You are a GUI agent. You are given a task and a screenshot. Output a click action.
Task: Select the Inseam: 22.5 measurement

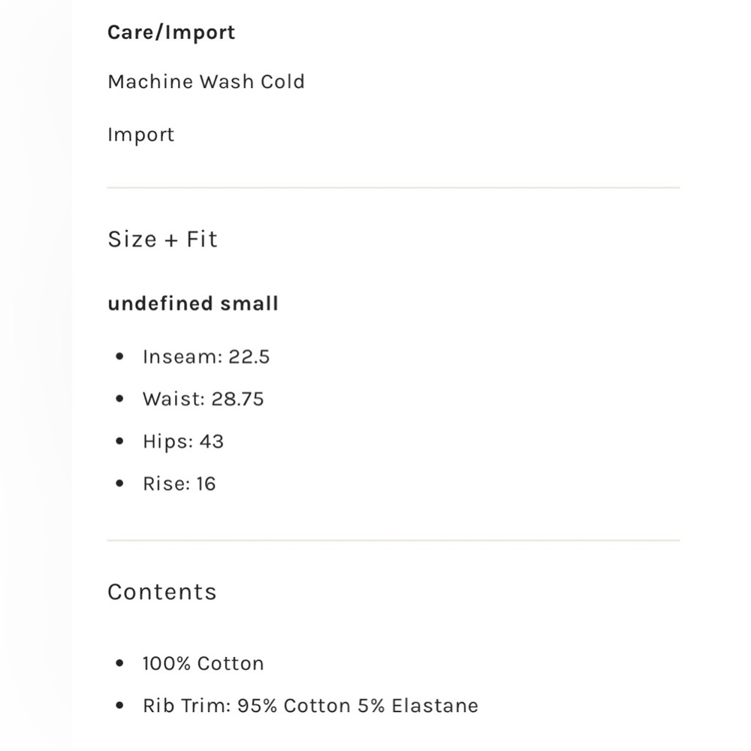coord(206,357)
